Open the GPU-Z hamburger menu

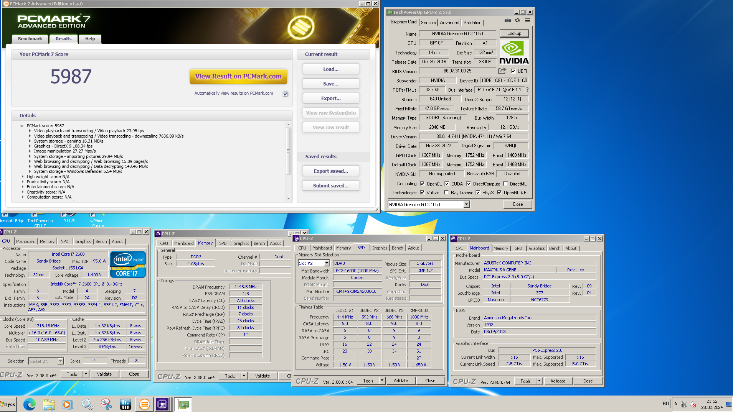(x=528, y=21)
